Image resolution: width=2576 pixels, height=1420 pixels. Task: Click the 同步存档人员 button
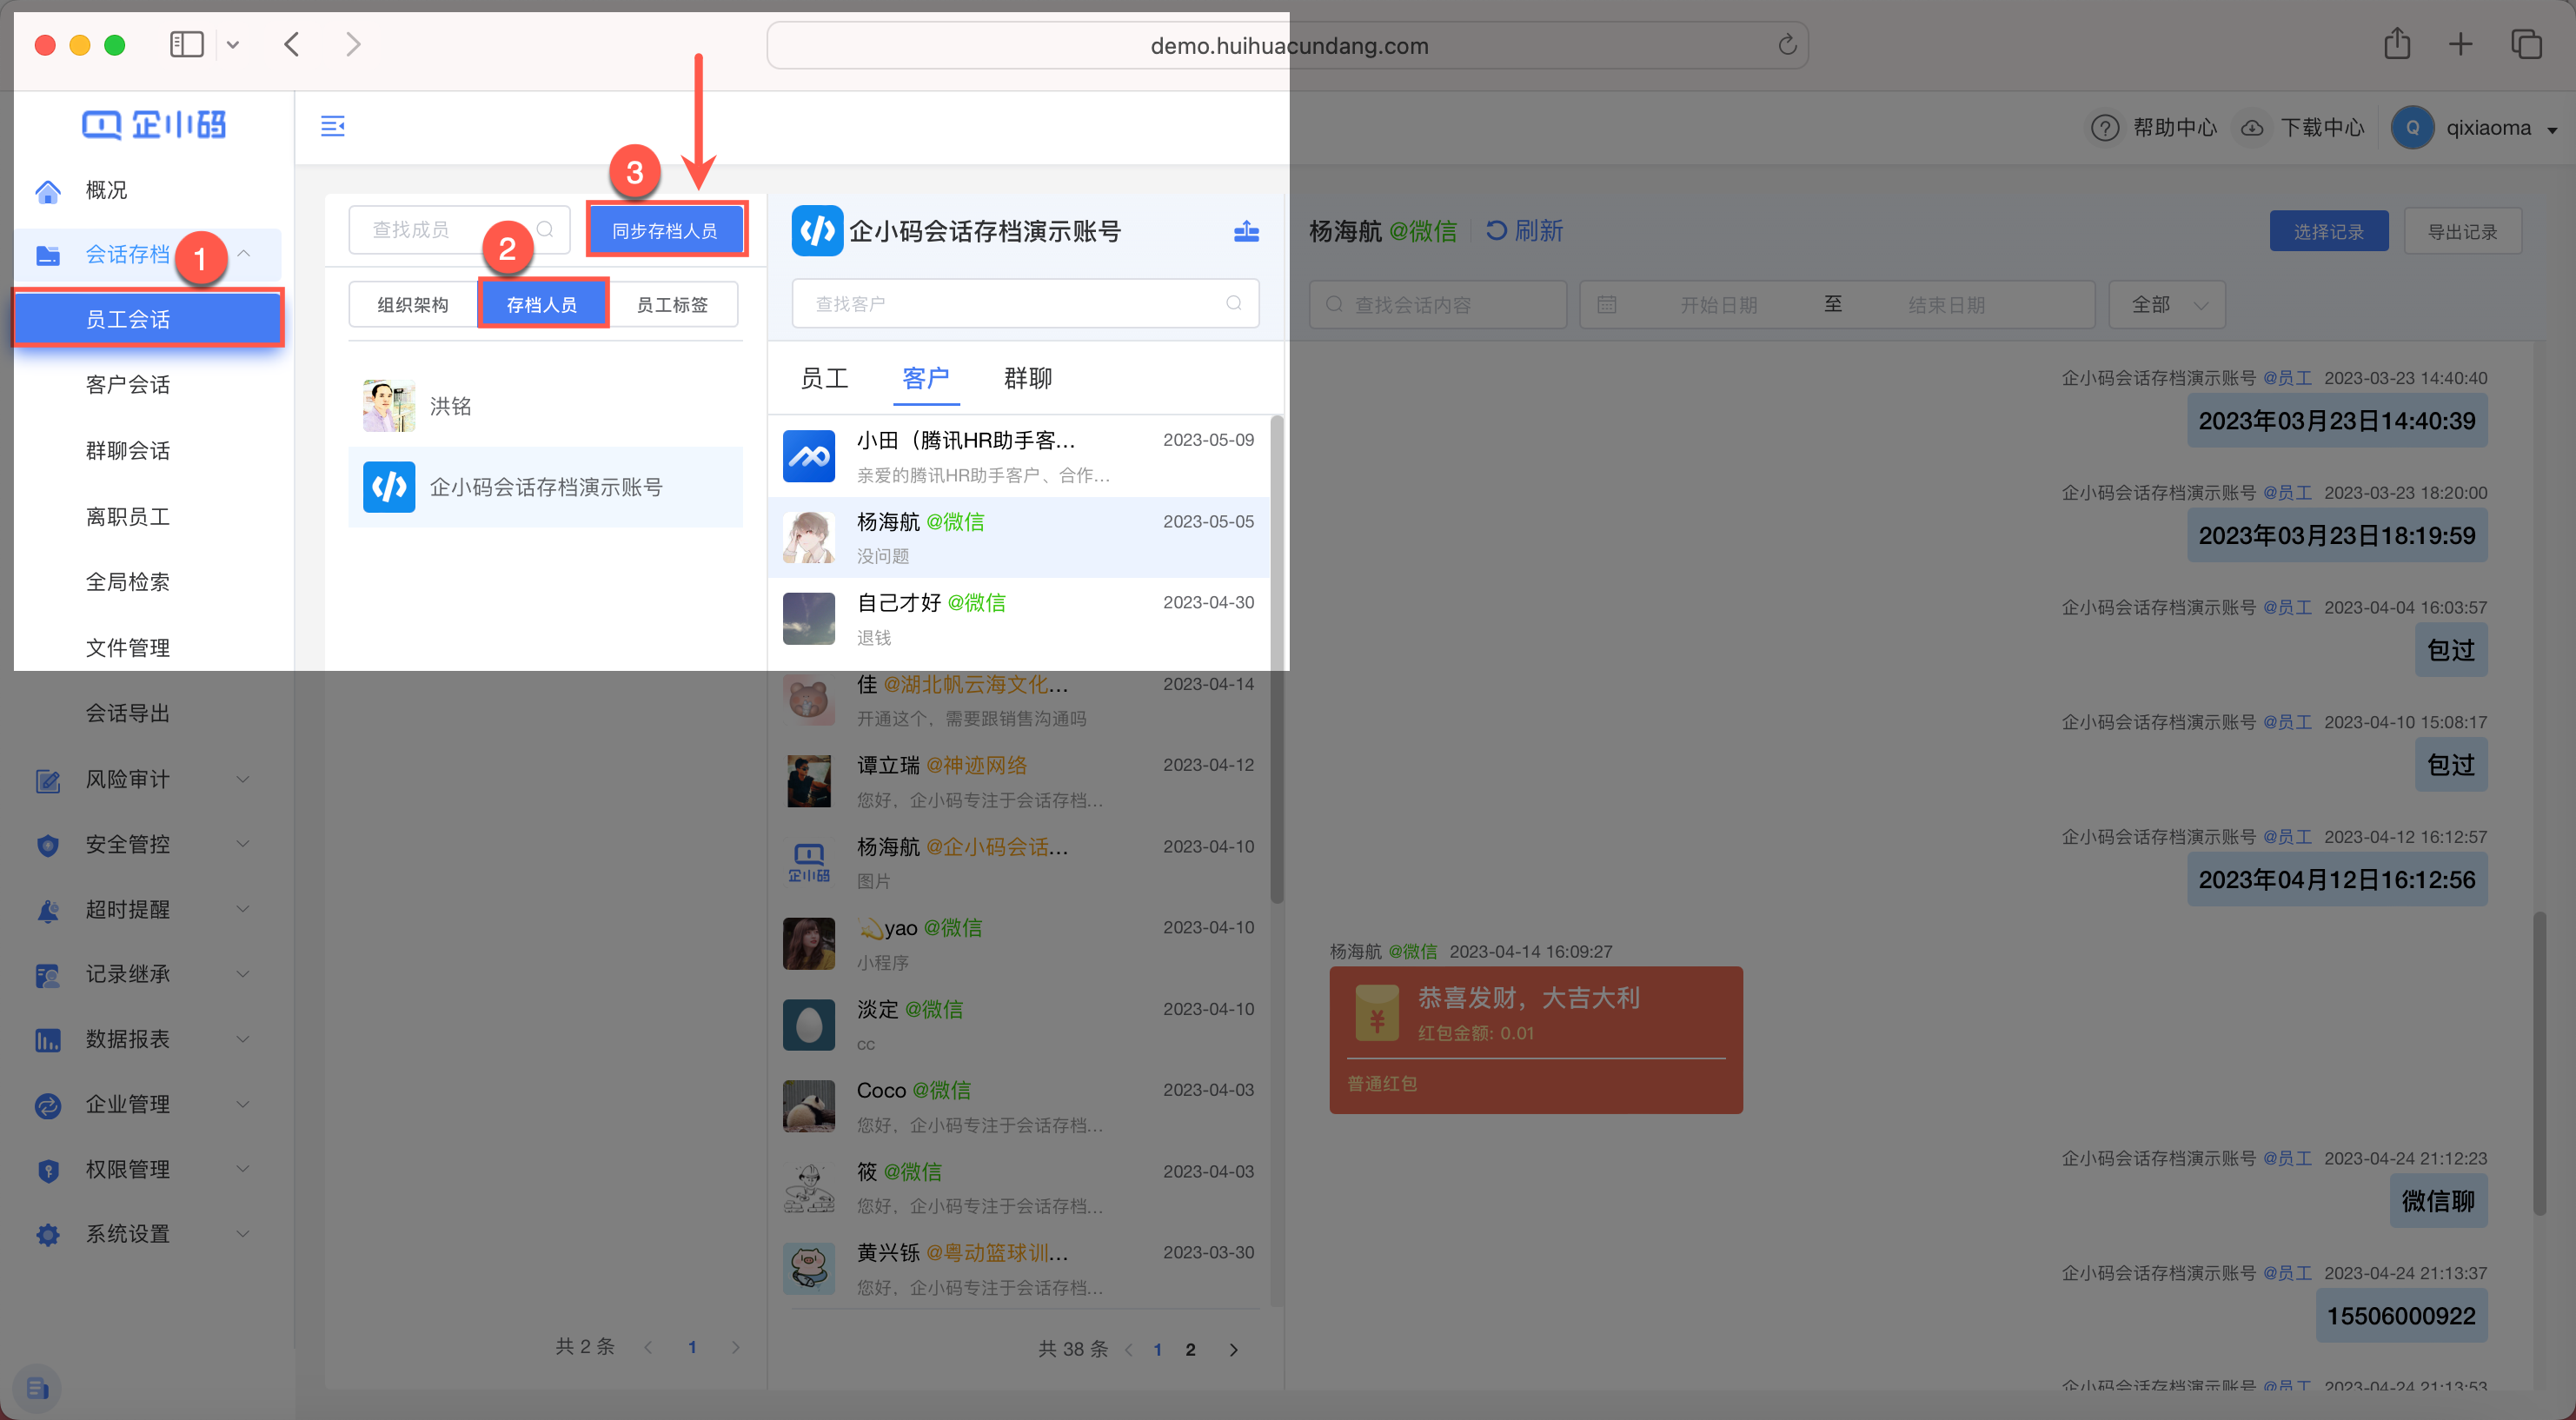(x=665, y=231)
